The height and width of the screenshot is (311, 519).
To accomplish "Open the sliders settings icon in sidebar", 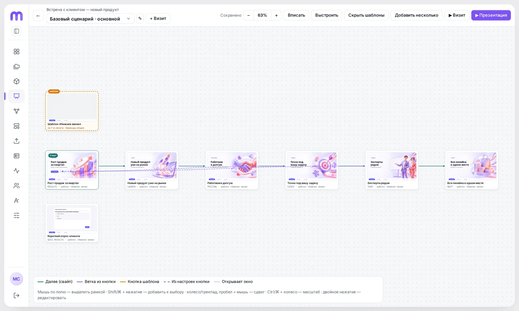I will (x=17, y=215).
